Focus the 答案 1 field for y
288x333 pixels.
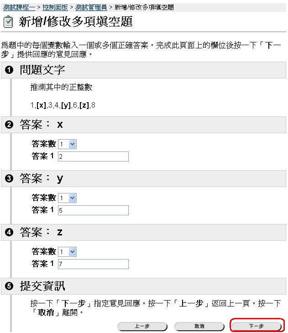pyautogui.click(x=93, y=210)
